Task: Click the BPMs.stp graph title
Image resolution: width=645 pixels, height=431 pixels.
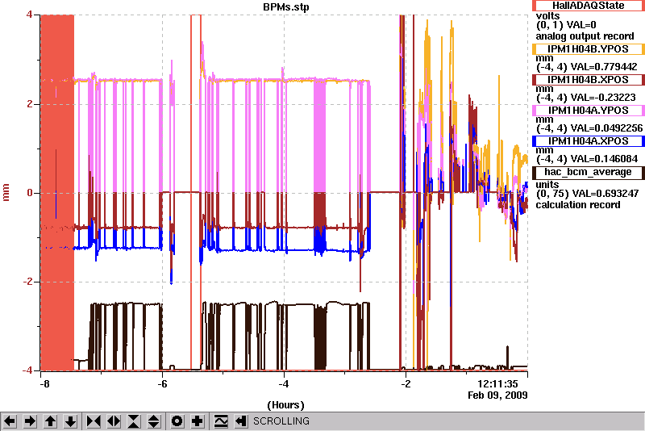Action: coord(286,7)
